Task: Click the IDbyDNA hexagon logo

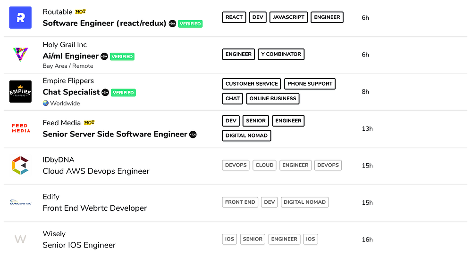Action: tap(20, 165)
